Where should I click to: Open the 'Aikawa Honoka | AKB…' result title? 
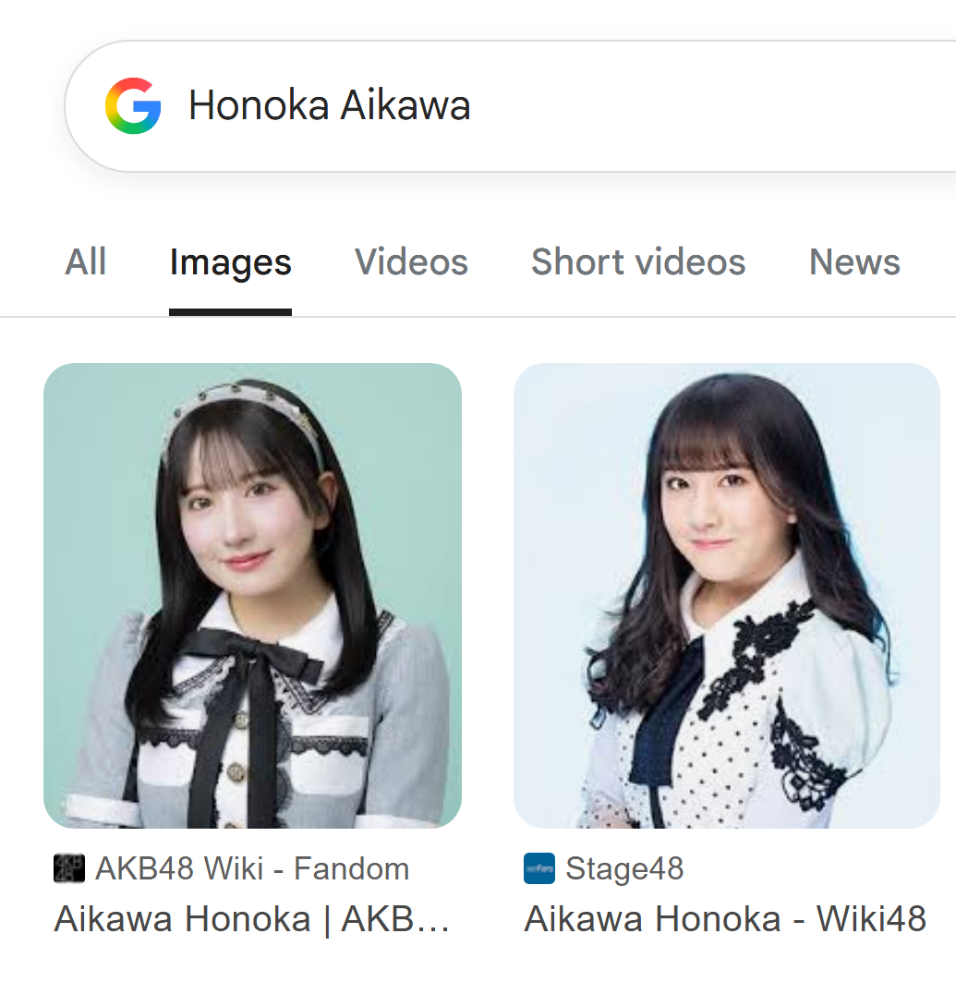click(251, 919)
